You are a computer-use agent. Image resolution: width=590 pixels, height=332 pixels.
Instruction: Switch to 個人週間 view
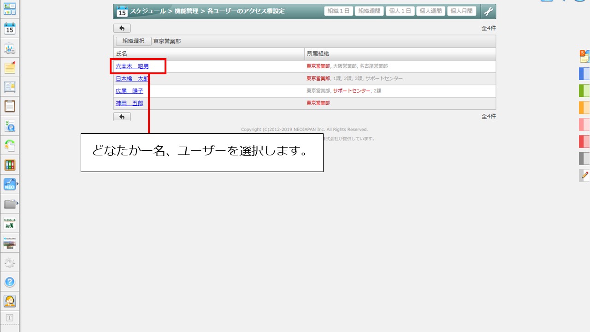click(x=431, y=11)
